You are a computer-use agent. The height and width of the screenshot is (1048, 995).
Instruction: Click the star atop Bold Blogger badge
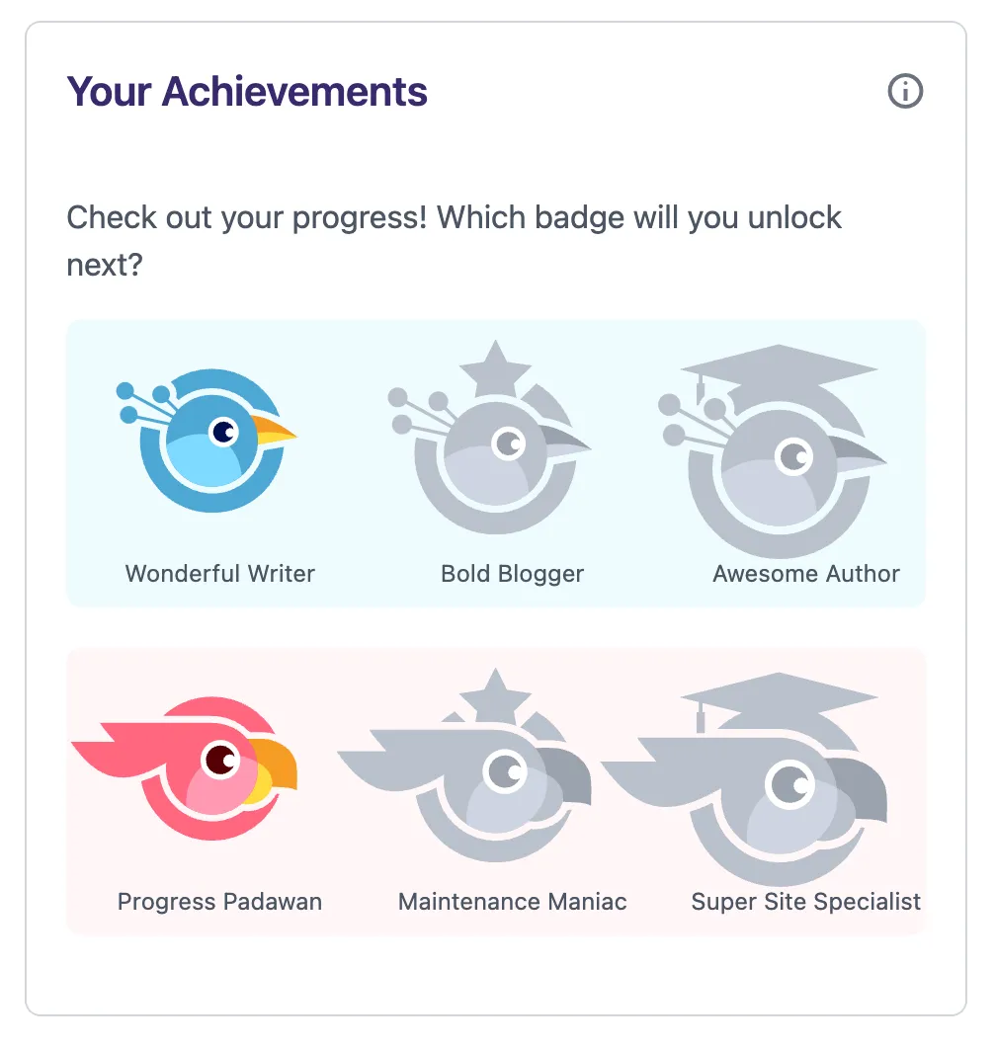(495, 368)
